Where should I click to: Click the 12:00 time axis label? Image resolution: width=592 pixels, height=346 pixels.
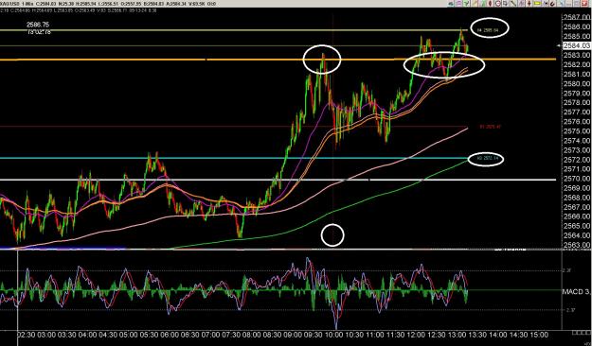(416, 335)
